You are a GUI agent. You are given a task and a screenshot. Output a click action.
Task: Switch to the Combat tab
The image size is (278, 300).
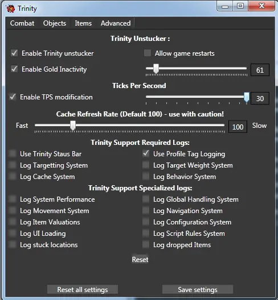(22, 23)
